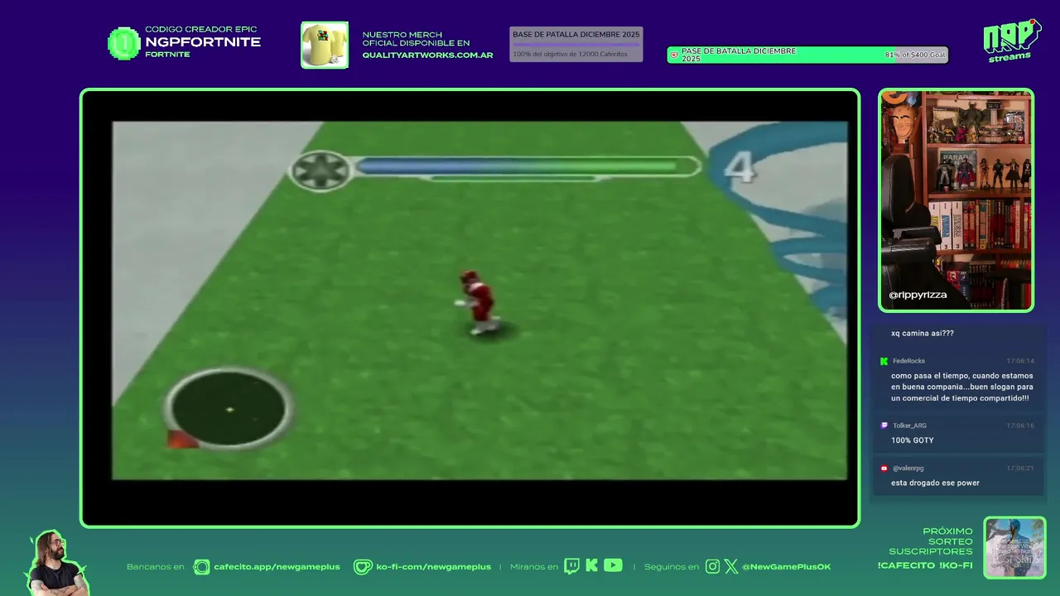Viewport: 1060px width, 596px height.
Task: Open the qualityartworks.com.ar merch link
Action: (x=427, y=55)
